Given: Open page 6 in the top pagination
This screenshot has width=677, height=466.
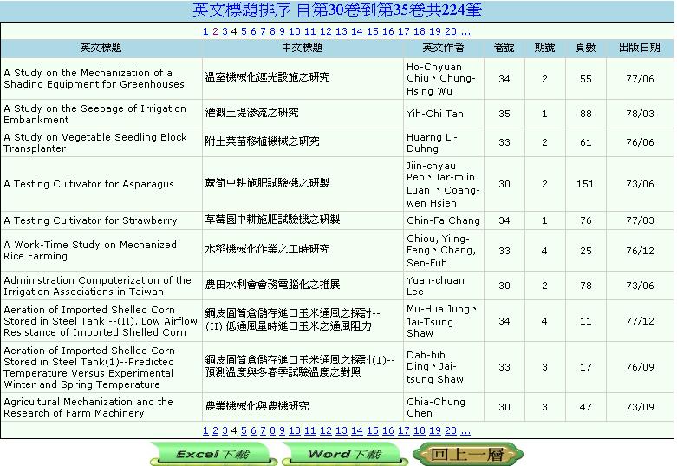Looking at the screenshot, I should click(253, 31).
